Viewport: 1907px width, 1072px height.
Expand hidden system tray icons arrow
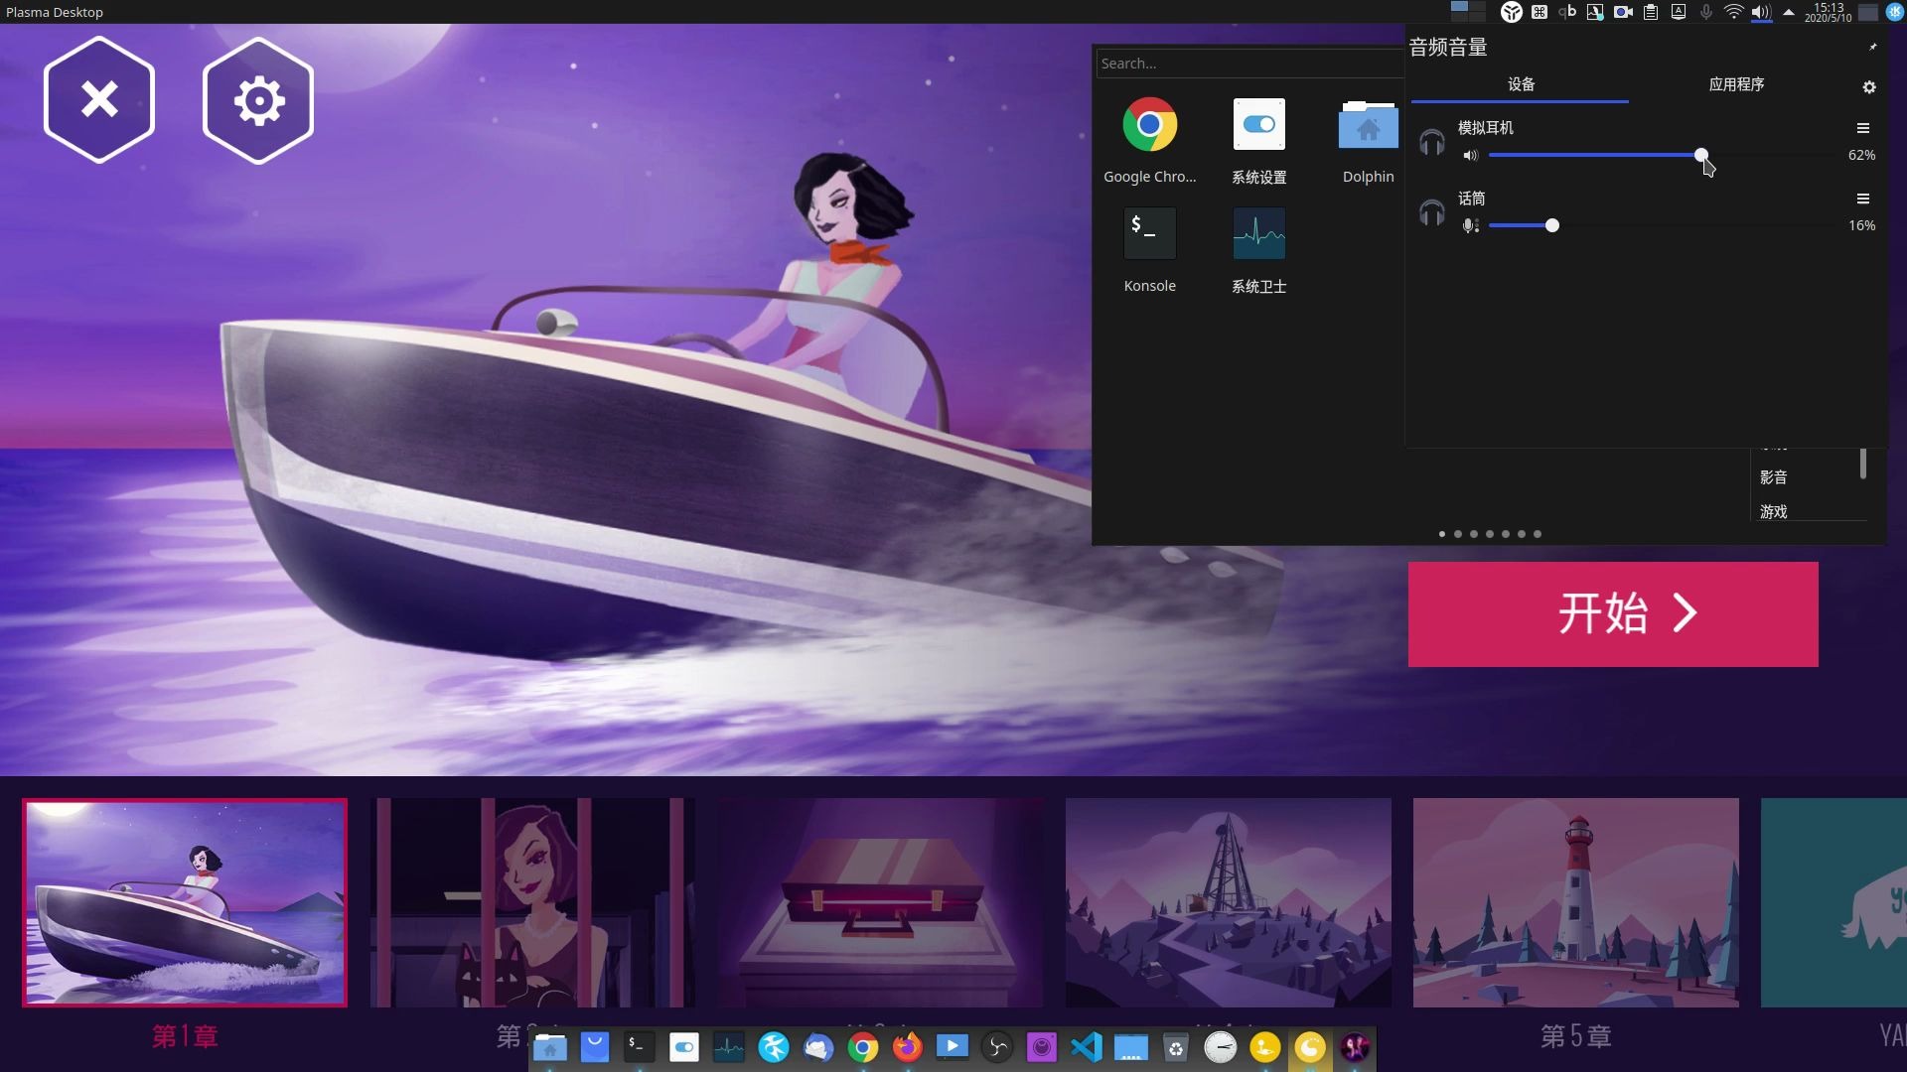tap(1788, 13)
